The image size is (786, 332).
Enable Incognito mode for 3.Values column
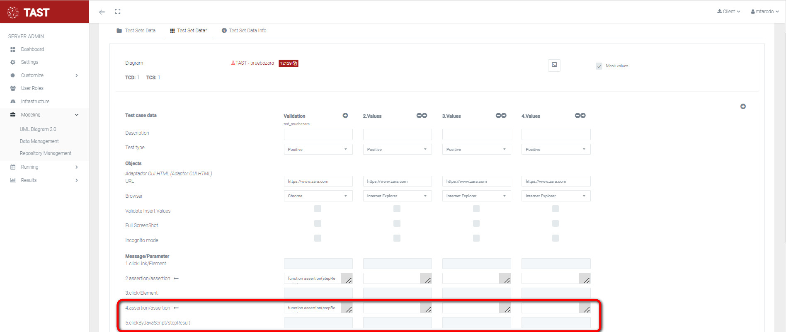(476, 238)
